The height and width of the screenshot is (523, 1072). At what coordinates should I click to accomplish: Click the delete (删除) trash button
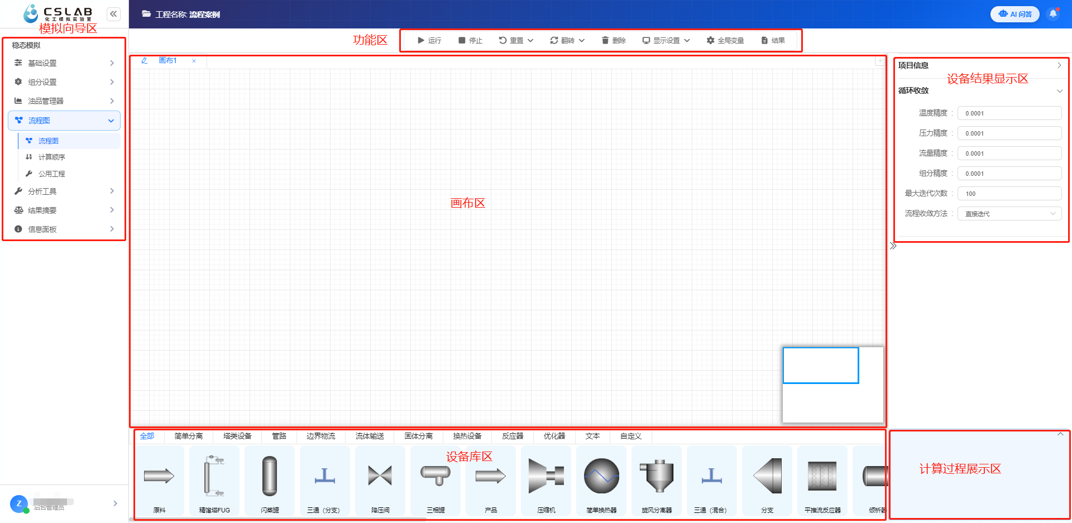click(613, 40)
